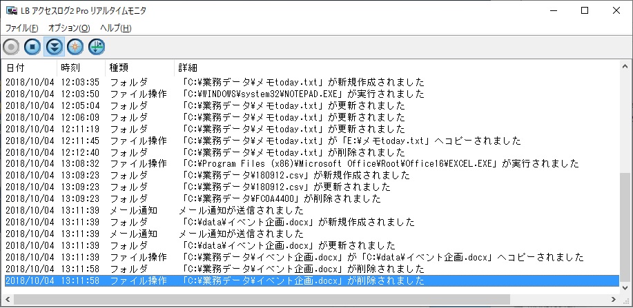Select the log row at 12:03:35
The width and height of the screenshot is (633, 308).
[x=311, y=82]
